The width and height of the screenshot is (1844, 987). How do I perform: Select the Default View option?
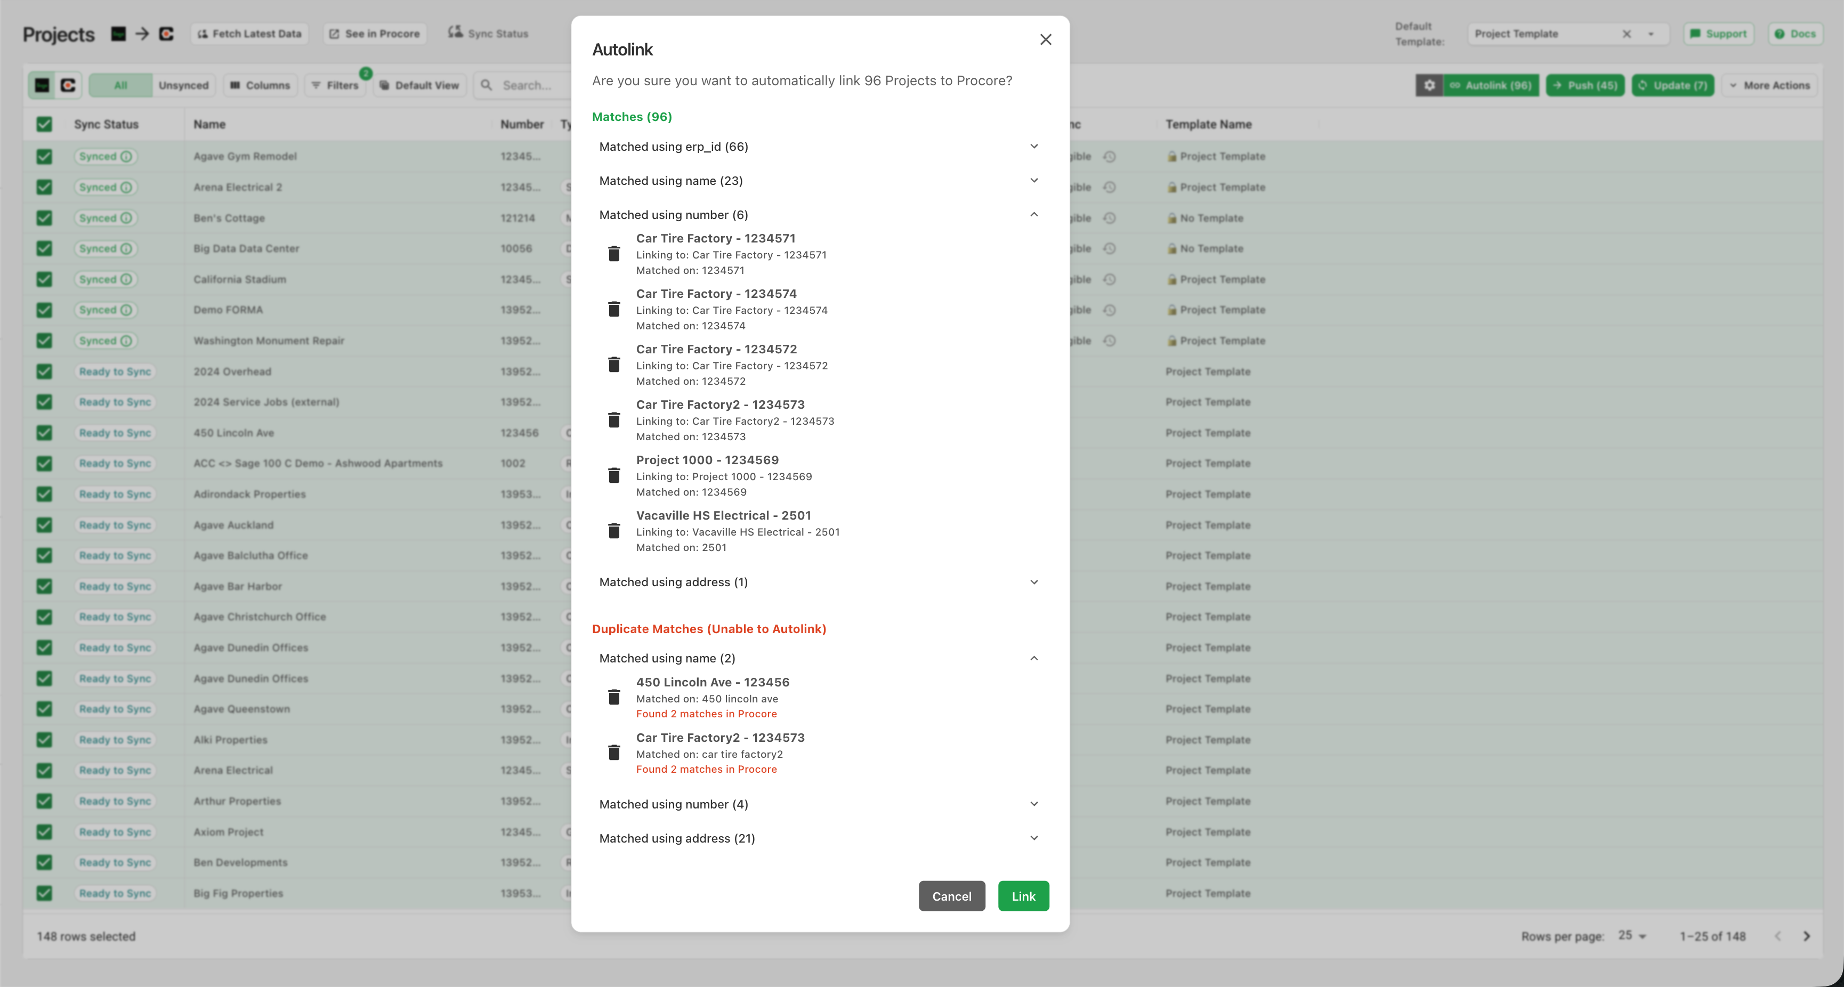click(x=419, y=85)
